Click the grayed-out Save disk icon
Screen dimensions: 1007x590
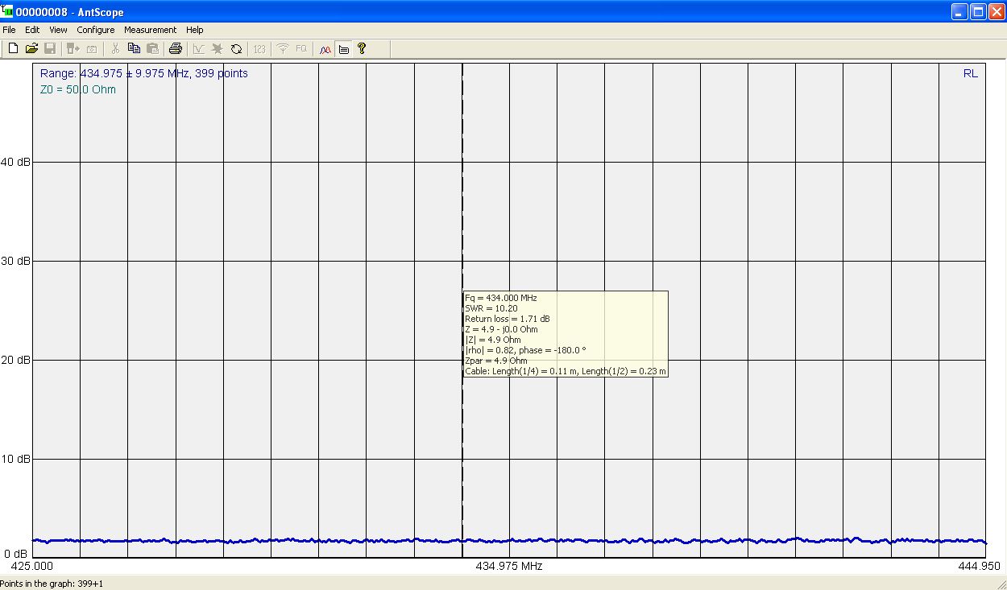coord(50,49)
